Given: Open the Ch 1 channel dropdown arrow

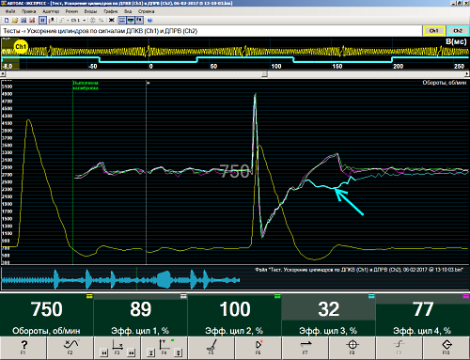Looking at the screenshot, I should 84,21.
